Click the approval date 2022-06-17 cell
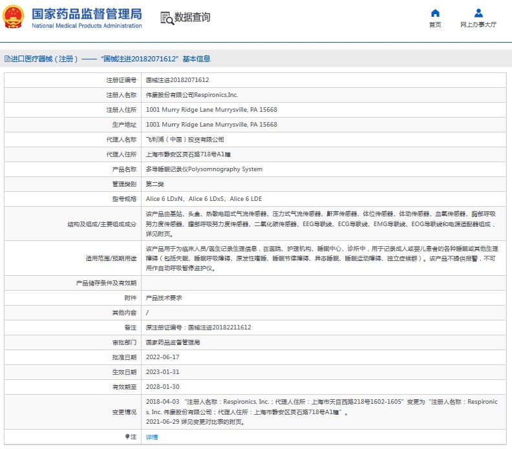Image resolution: width=512 pixels, height=449 pixels. (162, 357)
